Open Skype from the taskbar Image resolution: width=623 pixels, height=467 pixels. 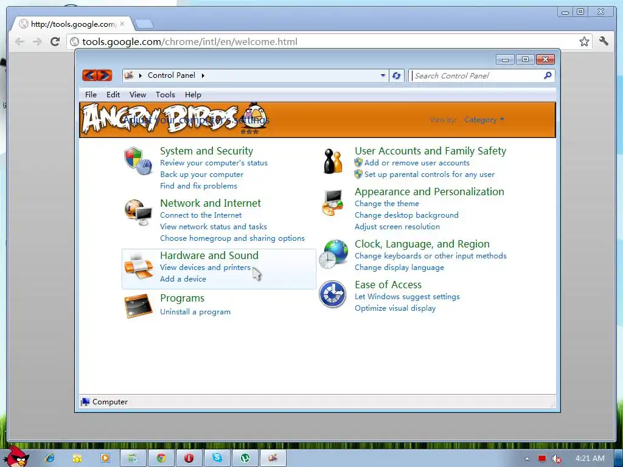(x=217, y=458)
